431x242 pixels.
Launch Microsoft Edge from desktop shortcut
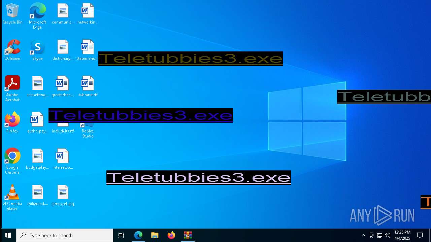pos(37,16)
